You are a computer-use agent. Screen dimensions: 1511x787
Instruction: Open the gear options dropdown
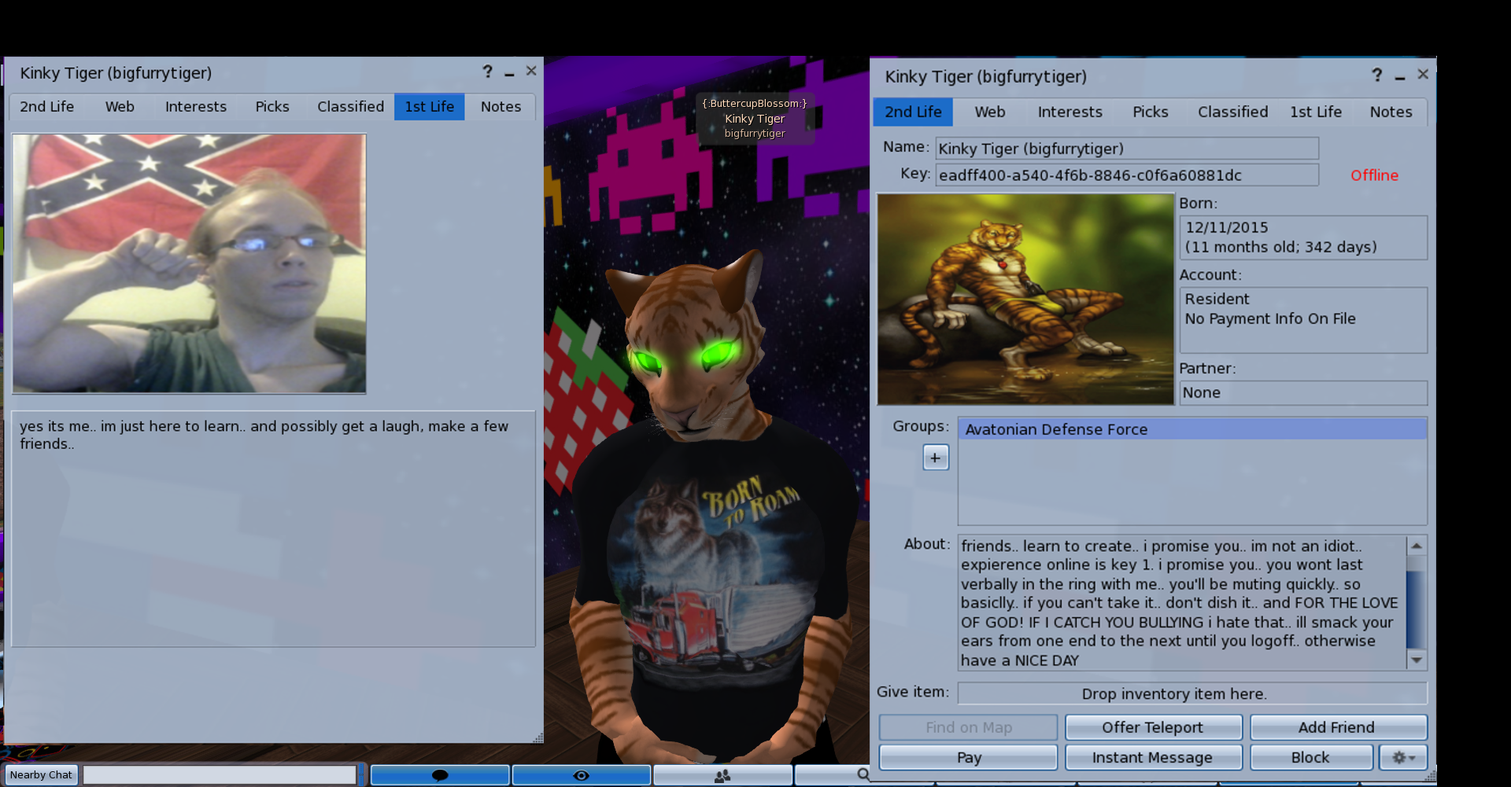click(x=1403, y=757)
